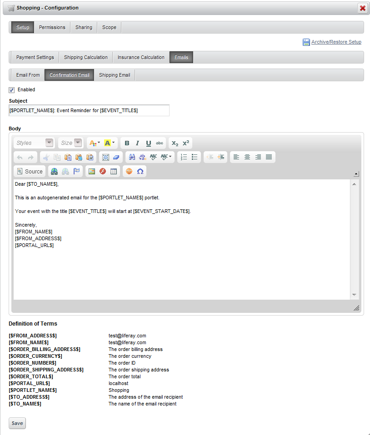
Task: Toggle bold formatting in editor
Action: click(x=127, y=143)
